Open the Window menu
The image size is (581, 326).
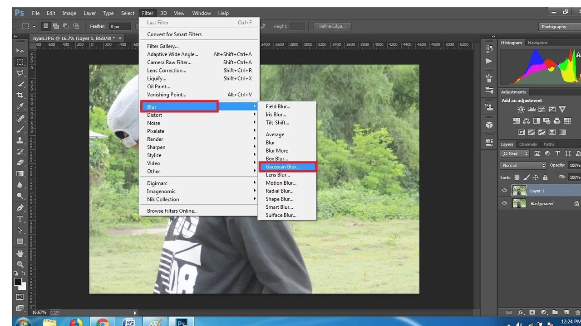pyautogui.click(x=201, y=13)
